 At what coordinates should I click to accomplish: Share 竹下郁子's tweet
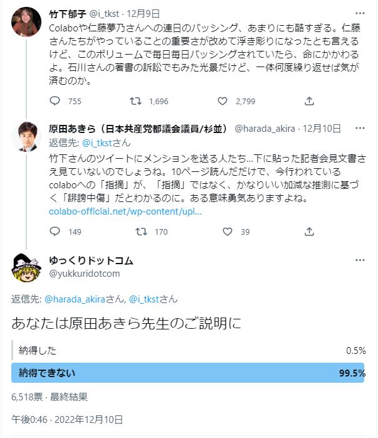pyautogui.click(x=309, y=101)
